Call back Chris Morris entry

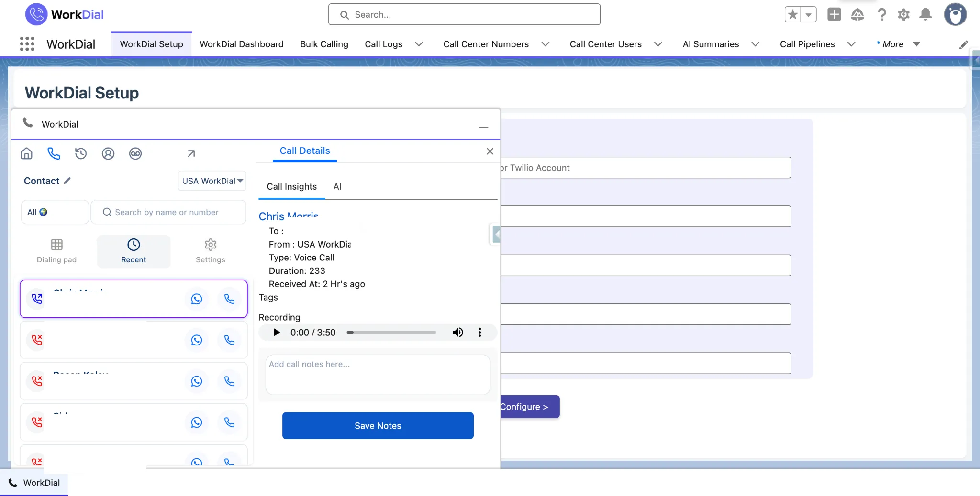point(230,299)
